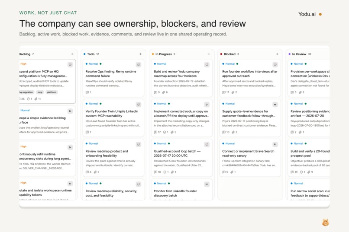
Task: Open comments icon on Resolve Ops finding card
Action: pos(87,92)
